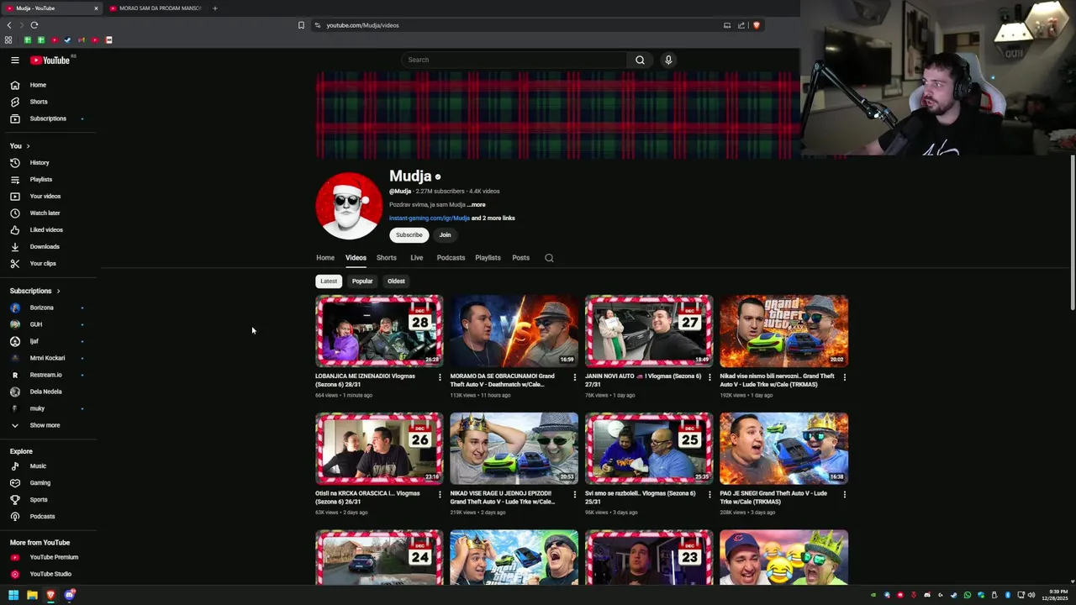Open the YouTube hamburger guide menu
Image resolution: width=1076 pixels, height=605 pixels.
coord(14,60)
